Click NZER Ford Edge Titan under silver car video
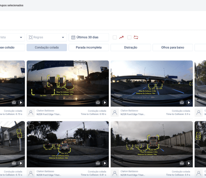 pyautogui.click(x=49, y=175)
